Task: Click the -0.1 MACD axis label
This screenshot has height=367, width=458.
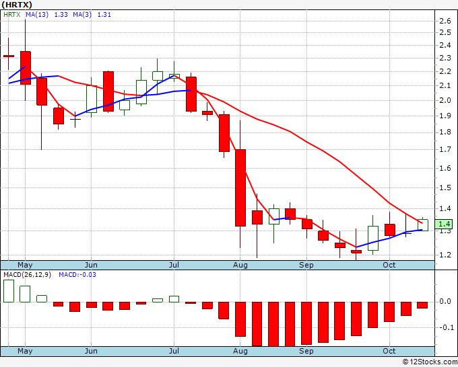Action: [x=446, y=327]
